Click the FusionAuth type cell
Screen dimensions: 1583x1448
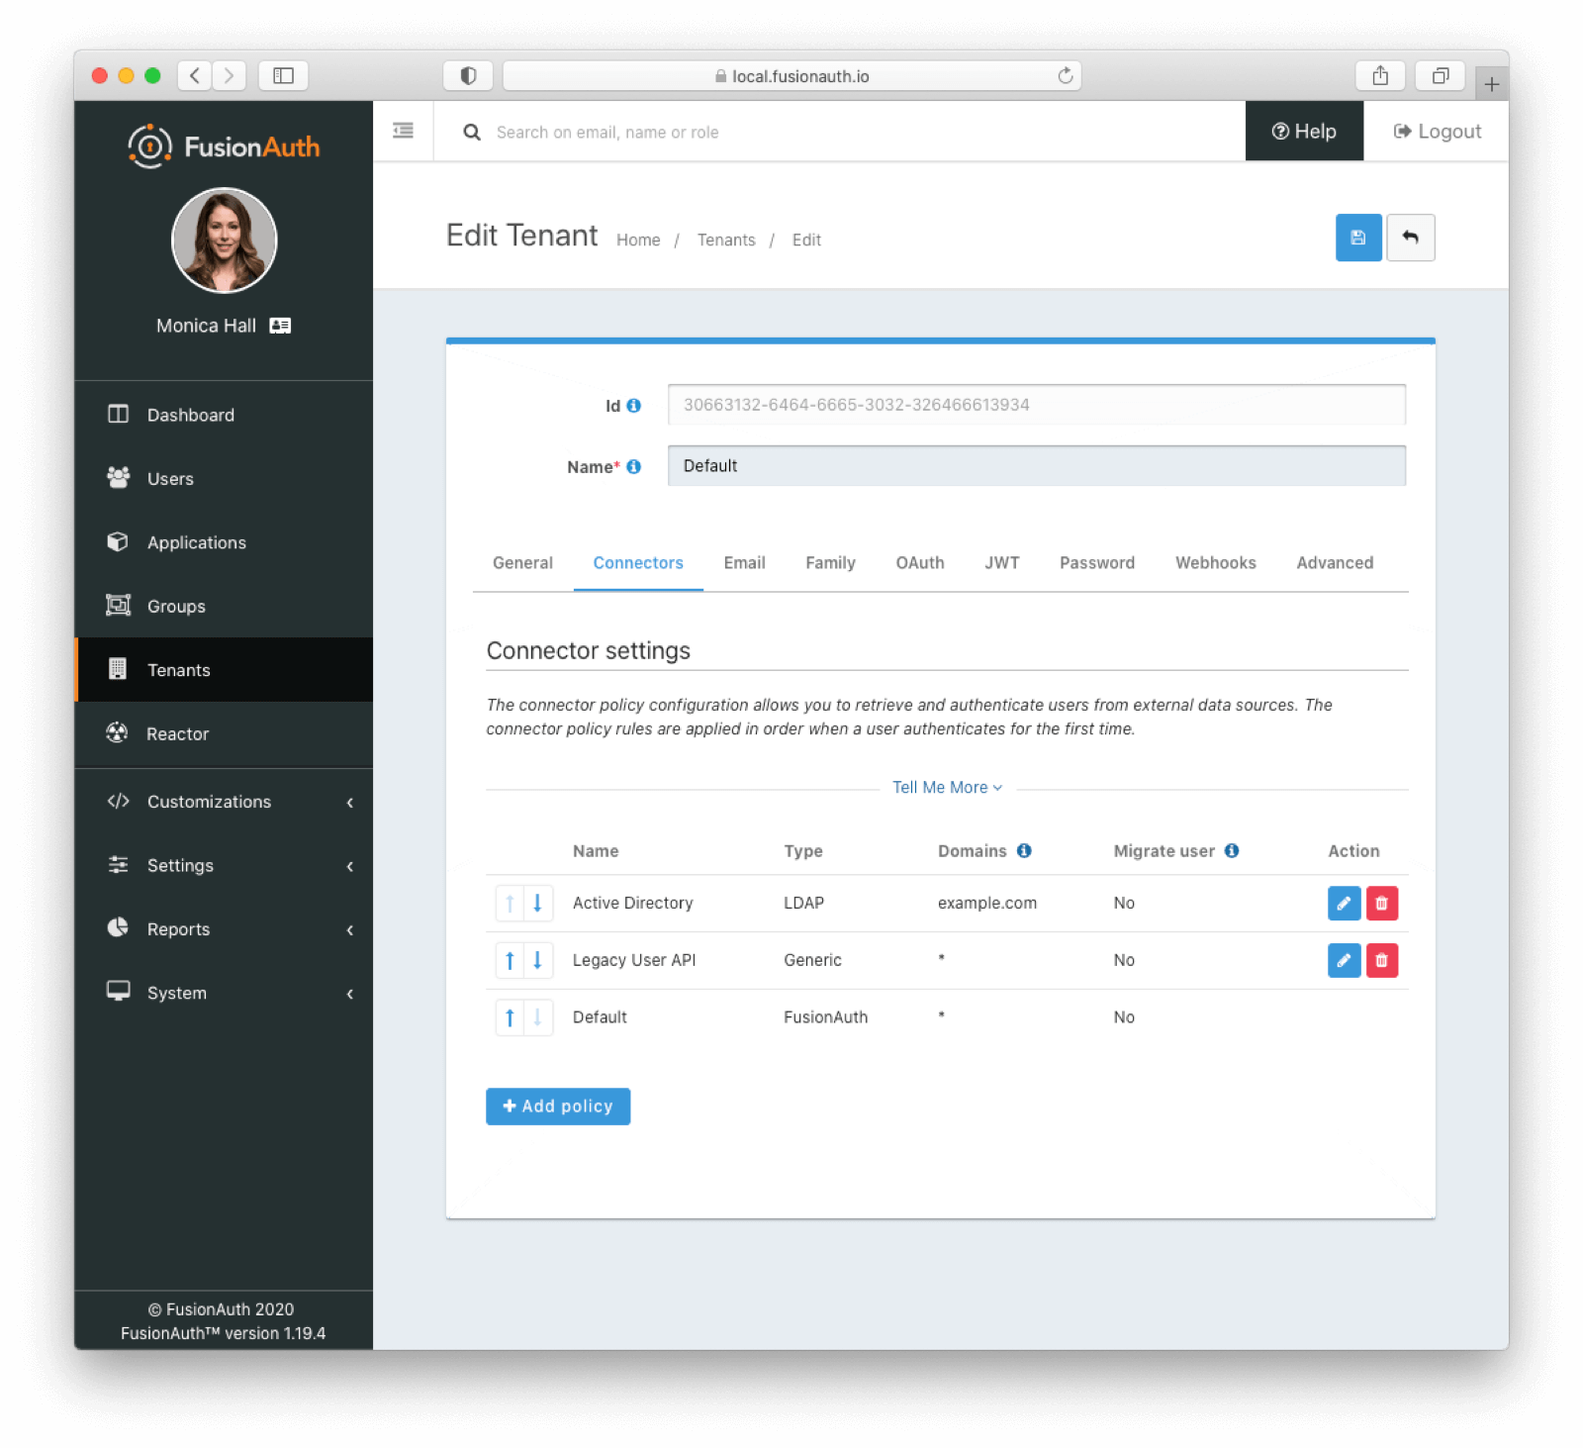pos(825,1016)
